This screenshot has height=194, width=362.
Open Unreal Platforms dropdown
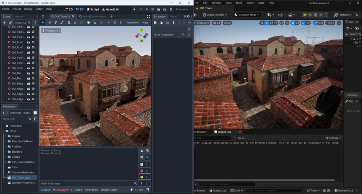pyautogui.click(x=343, y=15)
